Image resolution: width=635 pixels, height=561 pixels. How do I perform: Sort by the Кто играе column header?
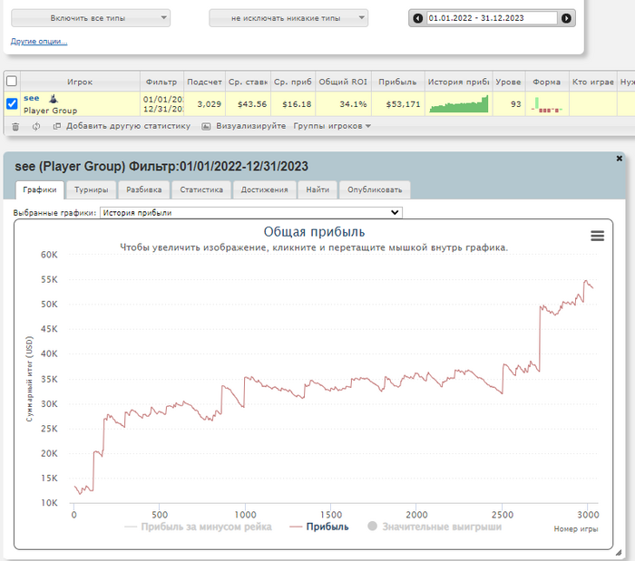[x=593, y=82]
